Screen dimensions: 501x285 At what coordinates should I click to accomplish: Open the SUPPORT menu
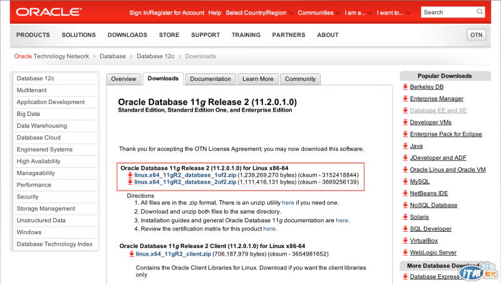(x=205, y=35)
